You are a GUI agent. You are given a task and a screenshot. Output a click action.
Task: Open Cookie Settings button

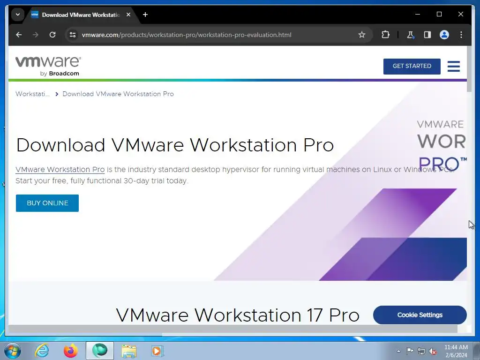click(x=420, y=315)
